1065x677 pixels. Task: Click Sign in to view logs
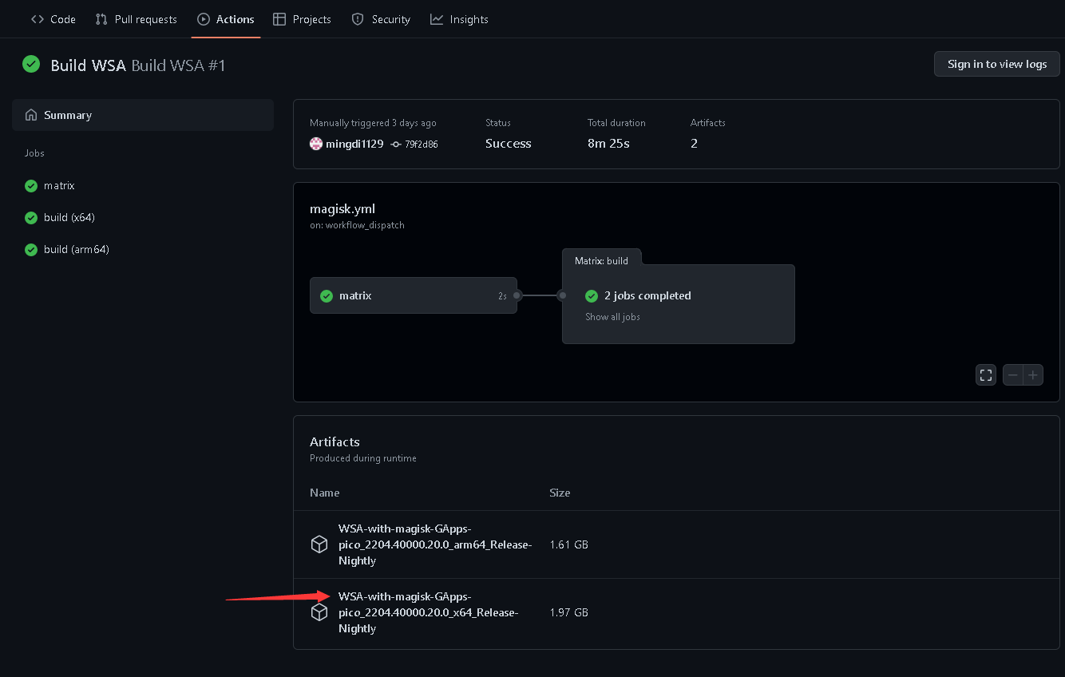997,64
